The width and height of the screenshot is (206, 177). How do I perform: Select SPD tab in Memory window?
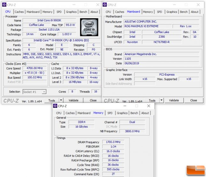click(110, 113)
